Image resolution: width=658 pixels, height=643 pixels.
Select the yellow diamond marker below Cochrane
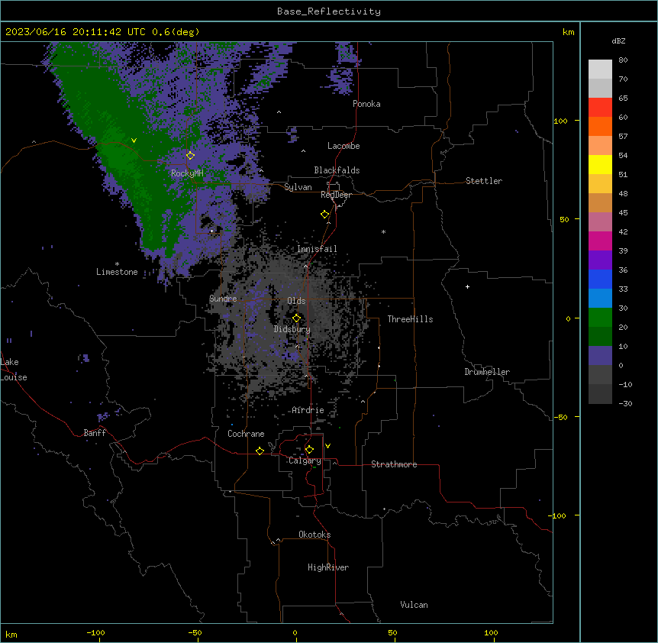point(260,451)
